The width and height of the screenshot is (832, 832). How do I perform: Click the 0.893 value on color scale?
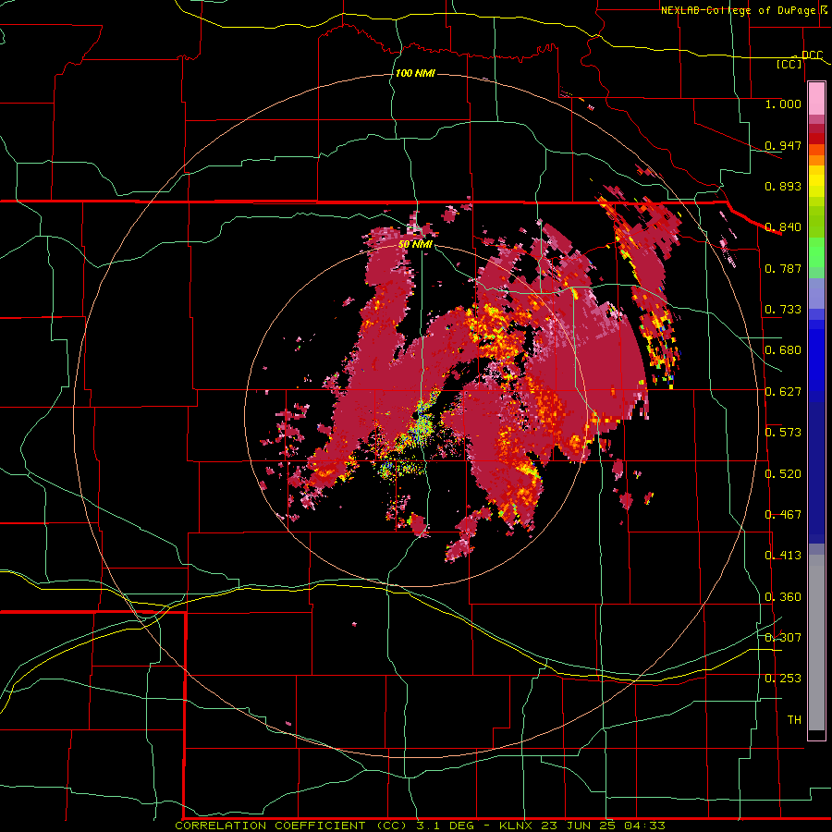(783, 186)
